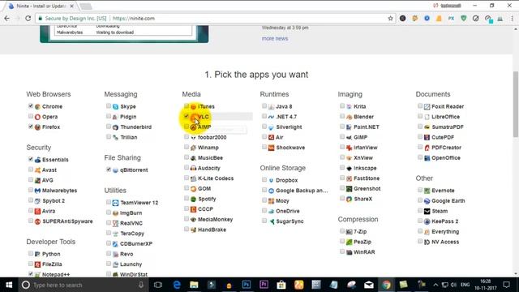Open Microsoft Edge from the taskbar
Viewport: 519px width, 292px height.
click(177, 285)
